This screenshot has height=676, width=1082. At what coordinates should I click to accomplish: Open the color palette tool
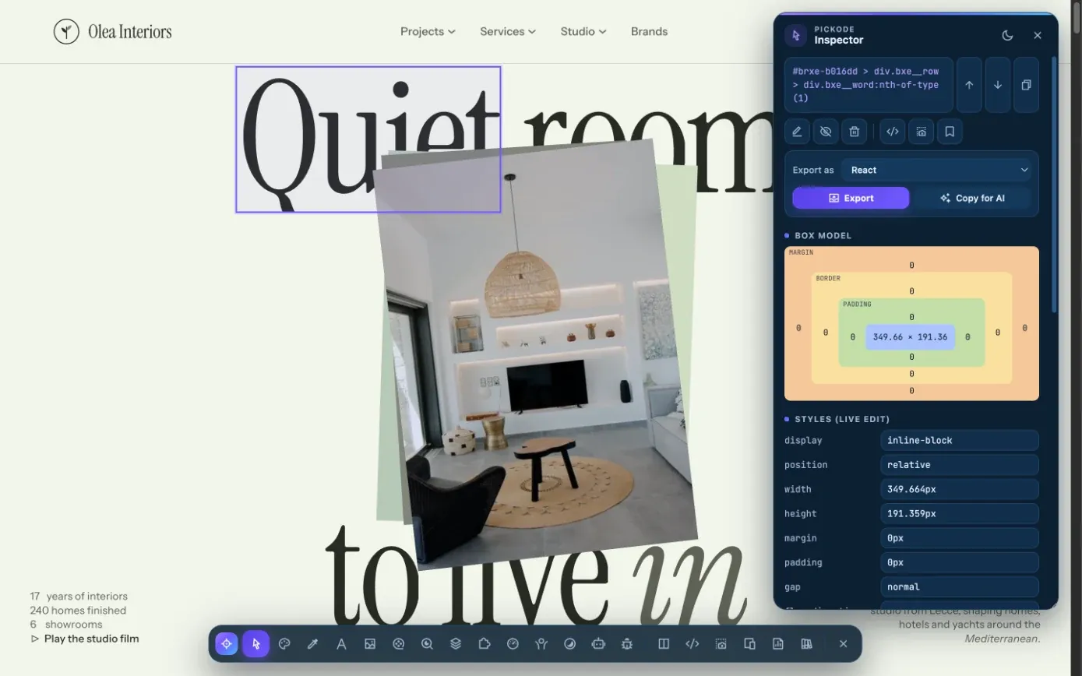[284, 644]
